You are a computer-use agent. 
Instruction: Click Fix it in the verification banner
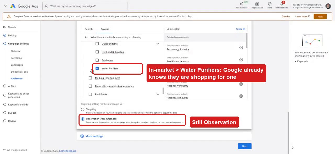(320, 16)
